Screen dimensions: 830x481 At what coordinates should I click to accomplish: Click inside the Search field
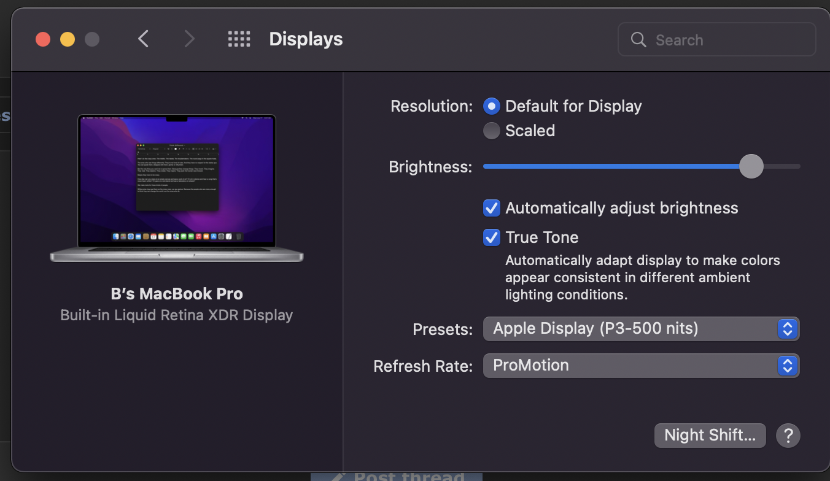pos(716,40)
